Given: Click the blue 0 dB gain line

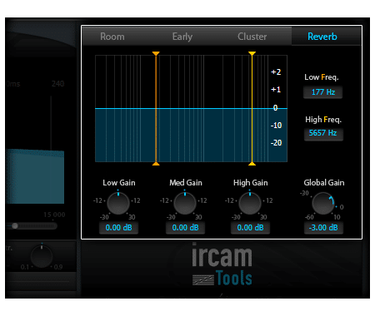Looking at the screenshot, I should [x=191, y=108].
